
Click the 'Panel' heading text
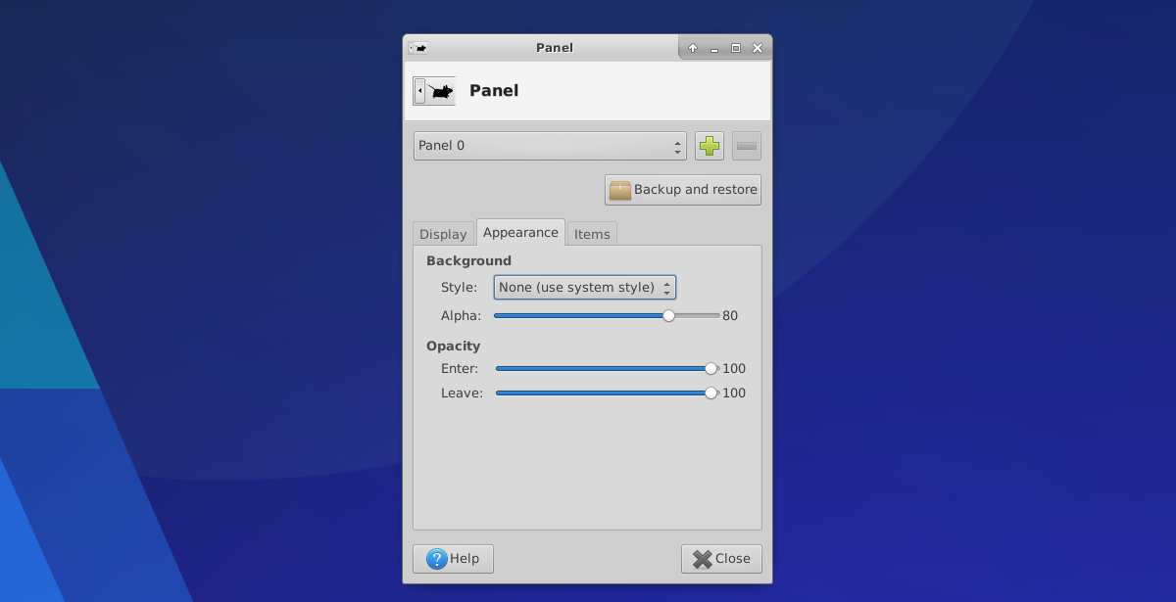pyautogui.click(x=494, y=91)
